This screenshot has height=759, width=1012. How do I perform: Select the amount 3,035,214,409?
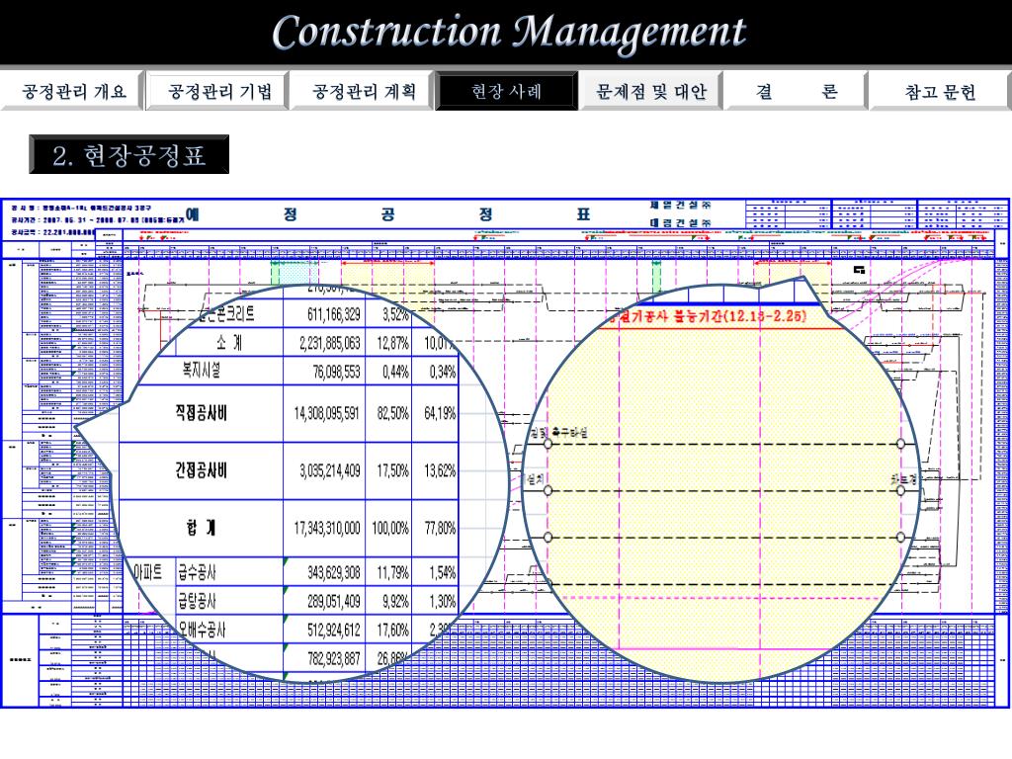coord(329,470)
